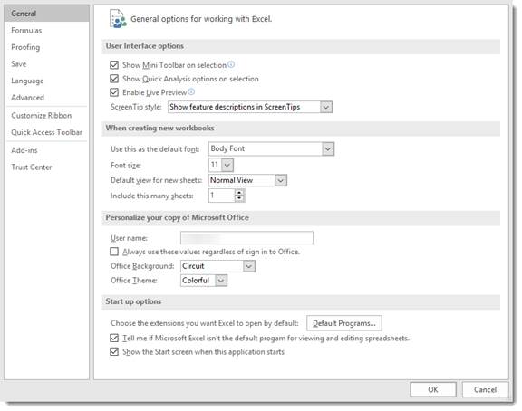
Task: Uncheck Show Mini Toolbar on selection
Action: coord(114,65)
